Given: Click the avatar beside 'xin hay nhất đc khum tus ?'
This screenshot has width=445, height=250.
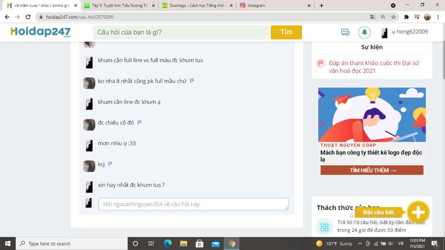Looking at the screenshot, I should click(x=89, y=187).
